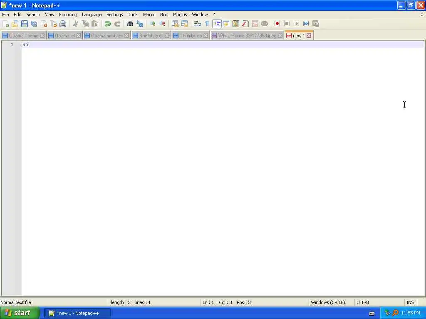Open the Plugins menu
The height and width of the screenshot is (319, 426).
[x=180, y=15]
